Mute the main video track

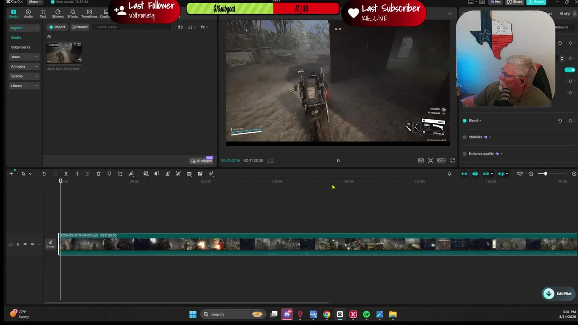coord(32,244)
